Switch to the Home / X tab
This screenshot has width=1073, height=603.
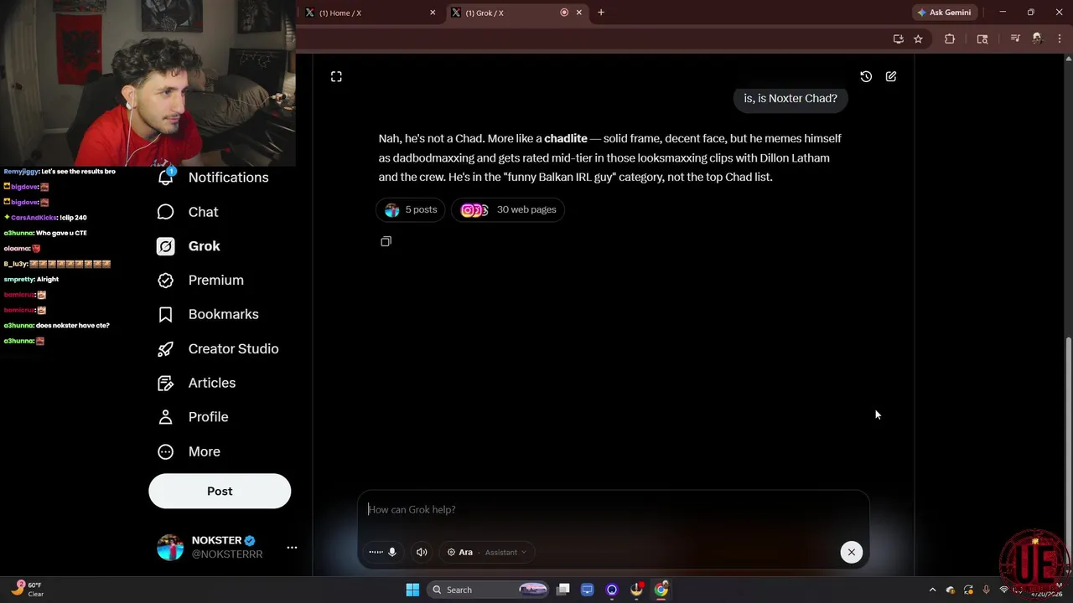tap(369, 13)
